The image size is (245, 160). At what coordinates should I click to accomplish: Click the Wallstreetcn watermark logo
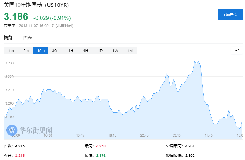(x=30, y=130)
